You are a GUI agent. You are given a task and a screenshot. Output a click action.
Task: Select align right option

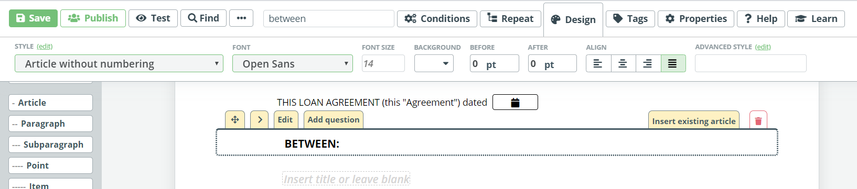[x=648, y=64]
